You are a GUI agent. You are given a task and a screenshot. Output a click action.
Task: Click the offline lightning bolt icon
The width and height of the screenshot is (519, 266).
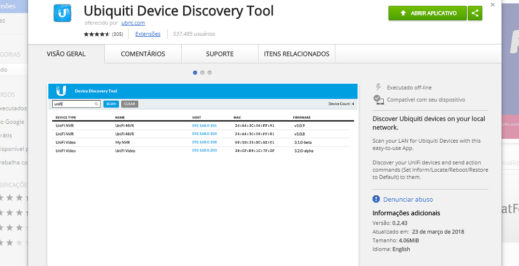pyautogui.click(x=378, y=87)
